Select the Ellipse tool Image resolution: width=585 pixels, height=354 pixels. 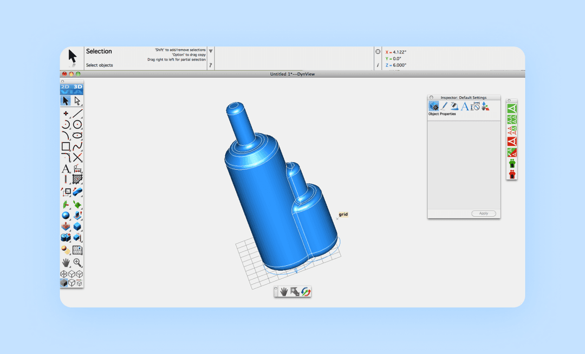(77, 135)
